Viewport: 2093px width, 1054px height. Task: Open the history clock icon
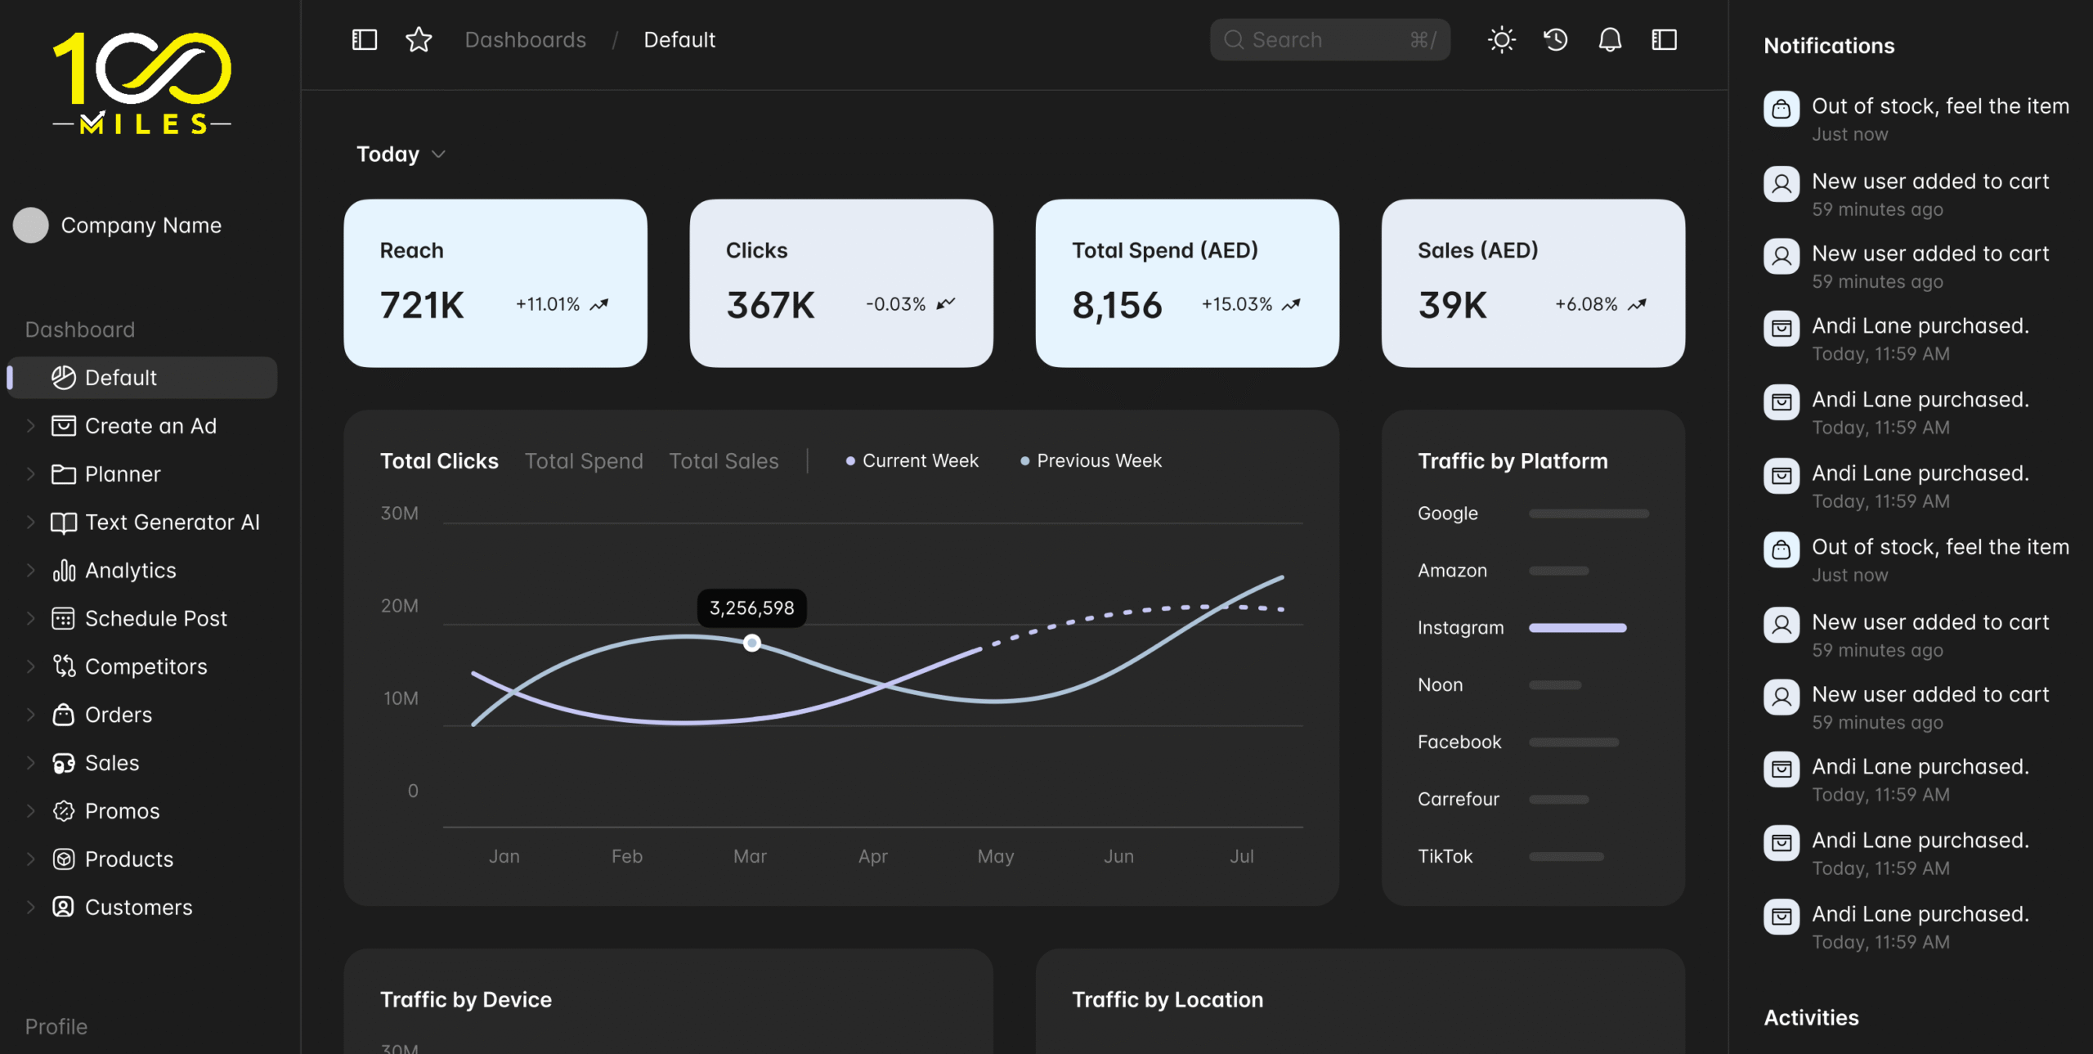coord(1555,39)
